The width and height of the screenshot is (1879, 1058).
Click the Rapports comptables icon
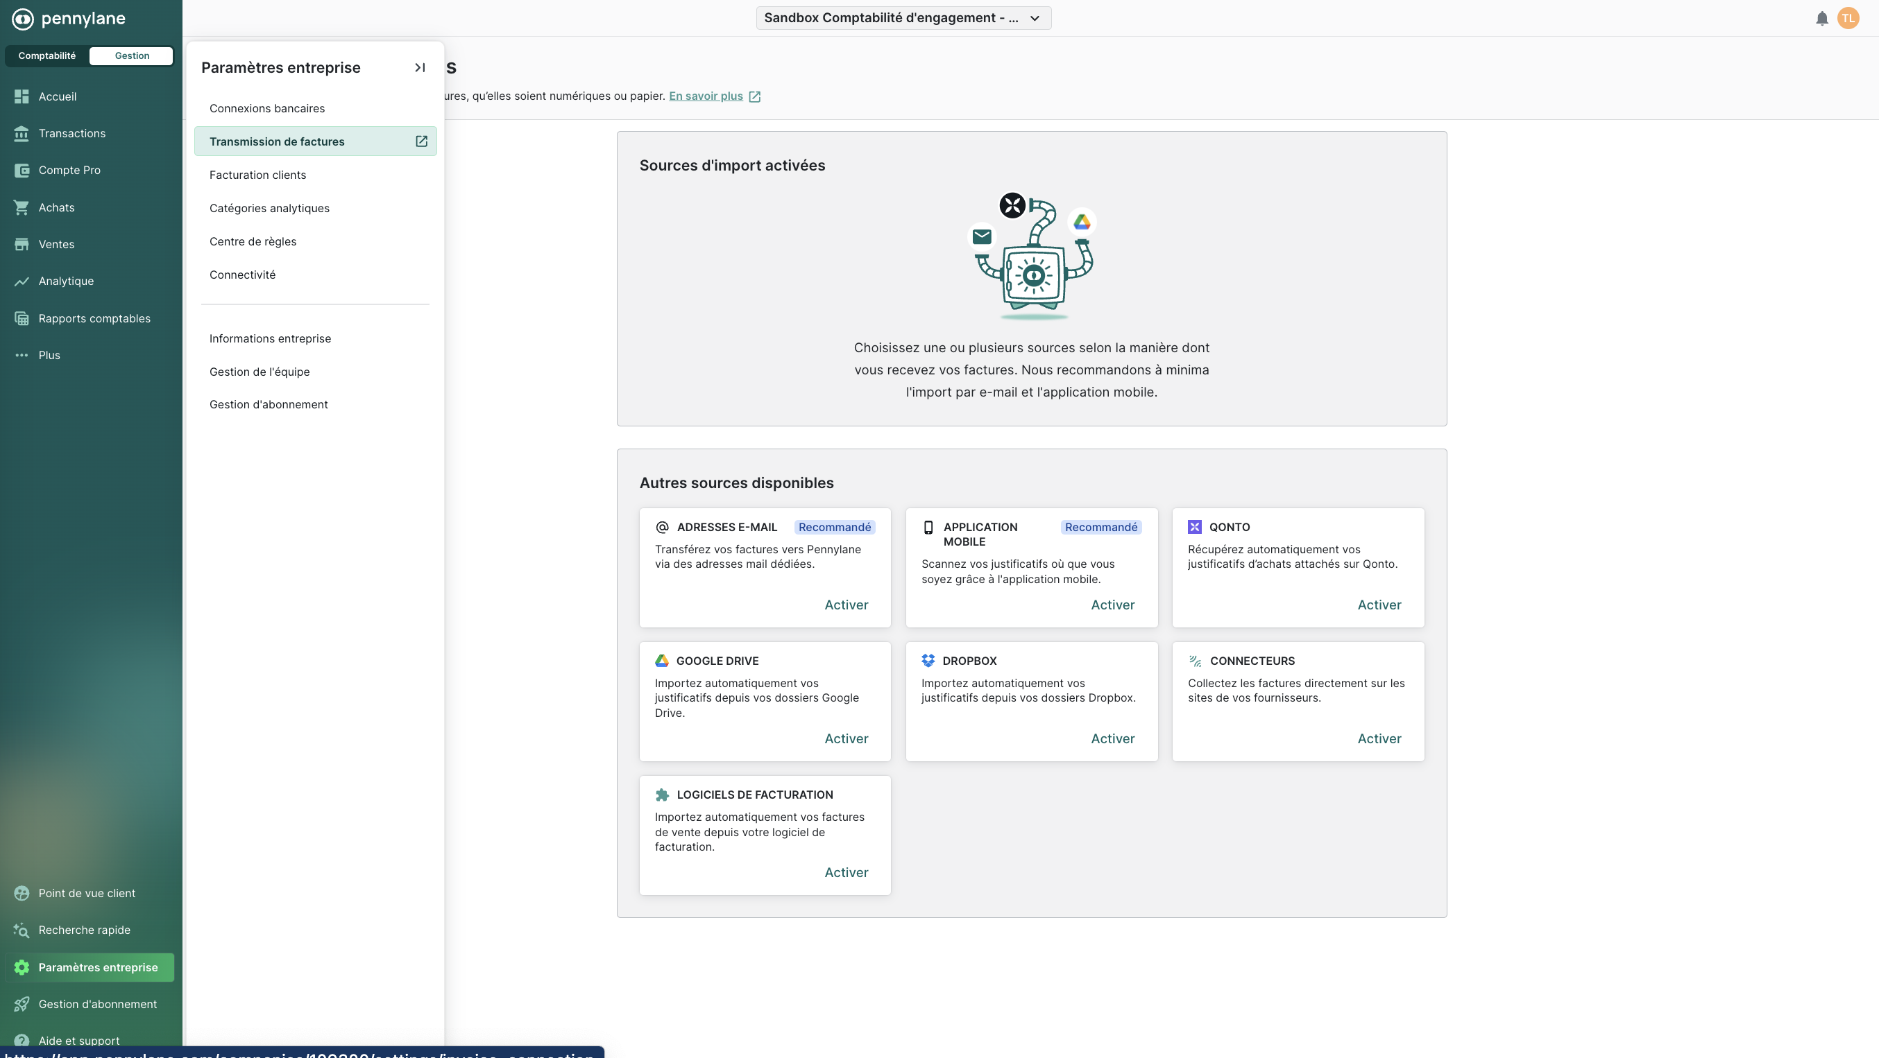22,318
